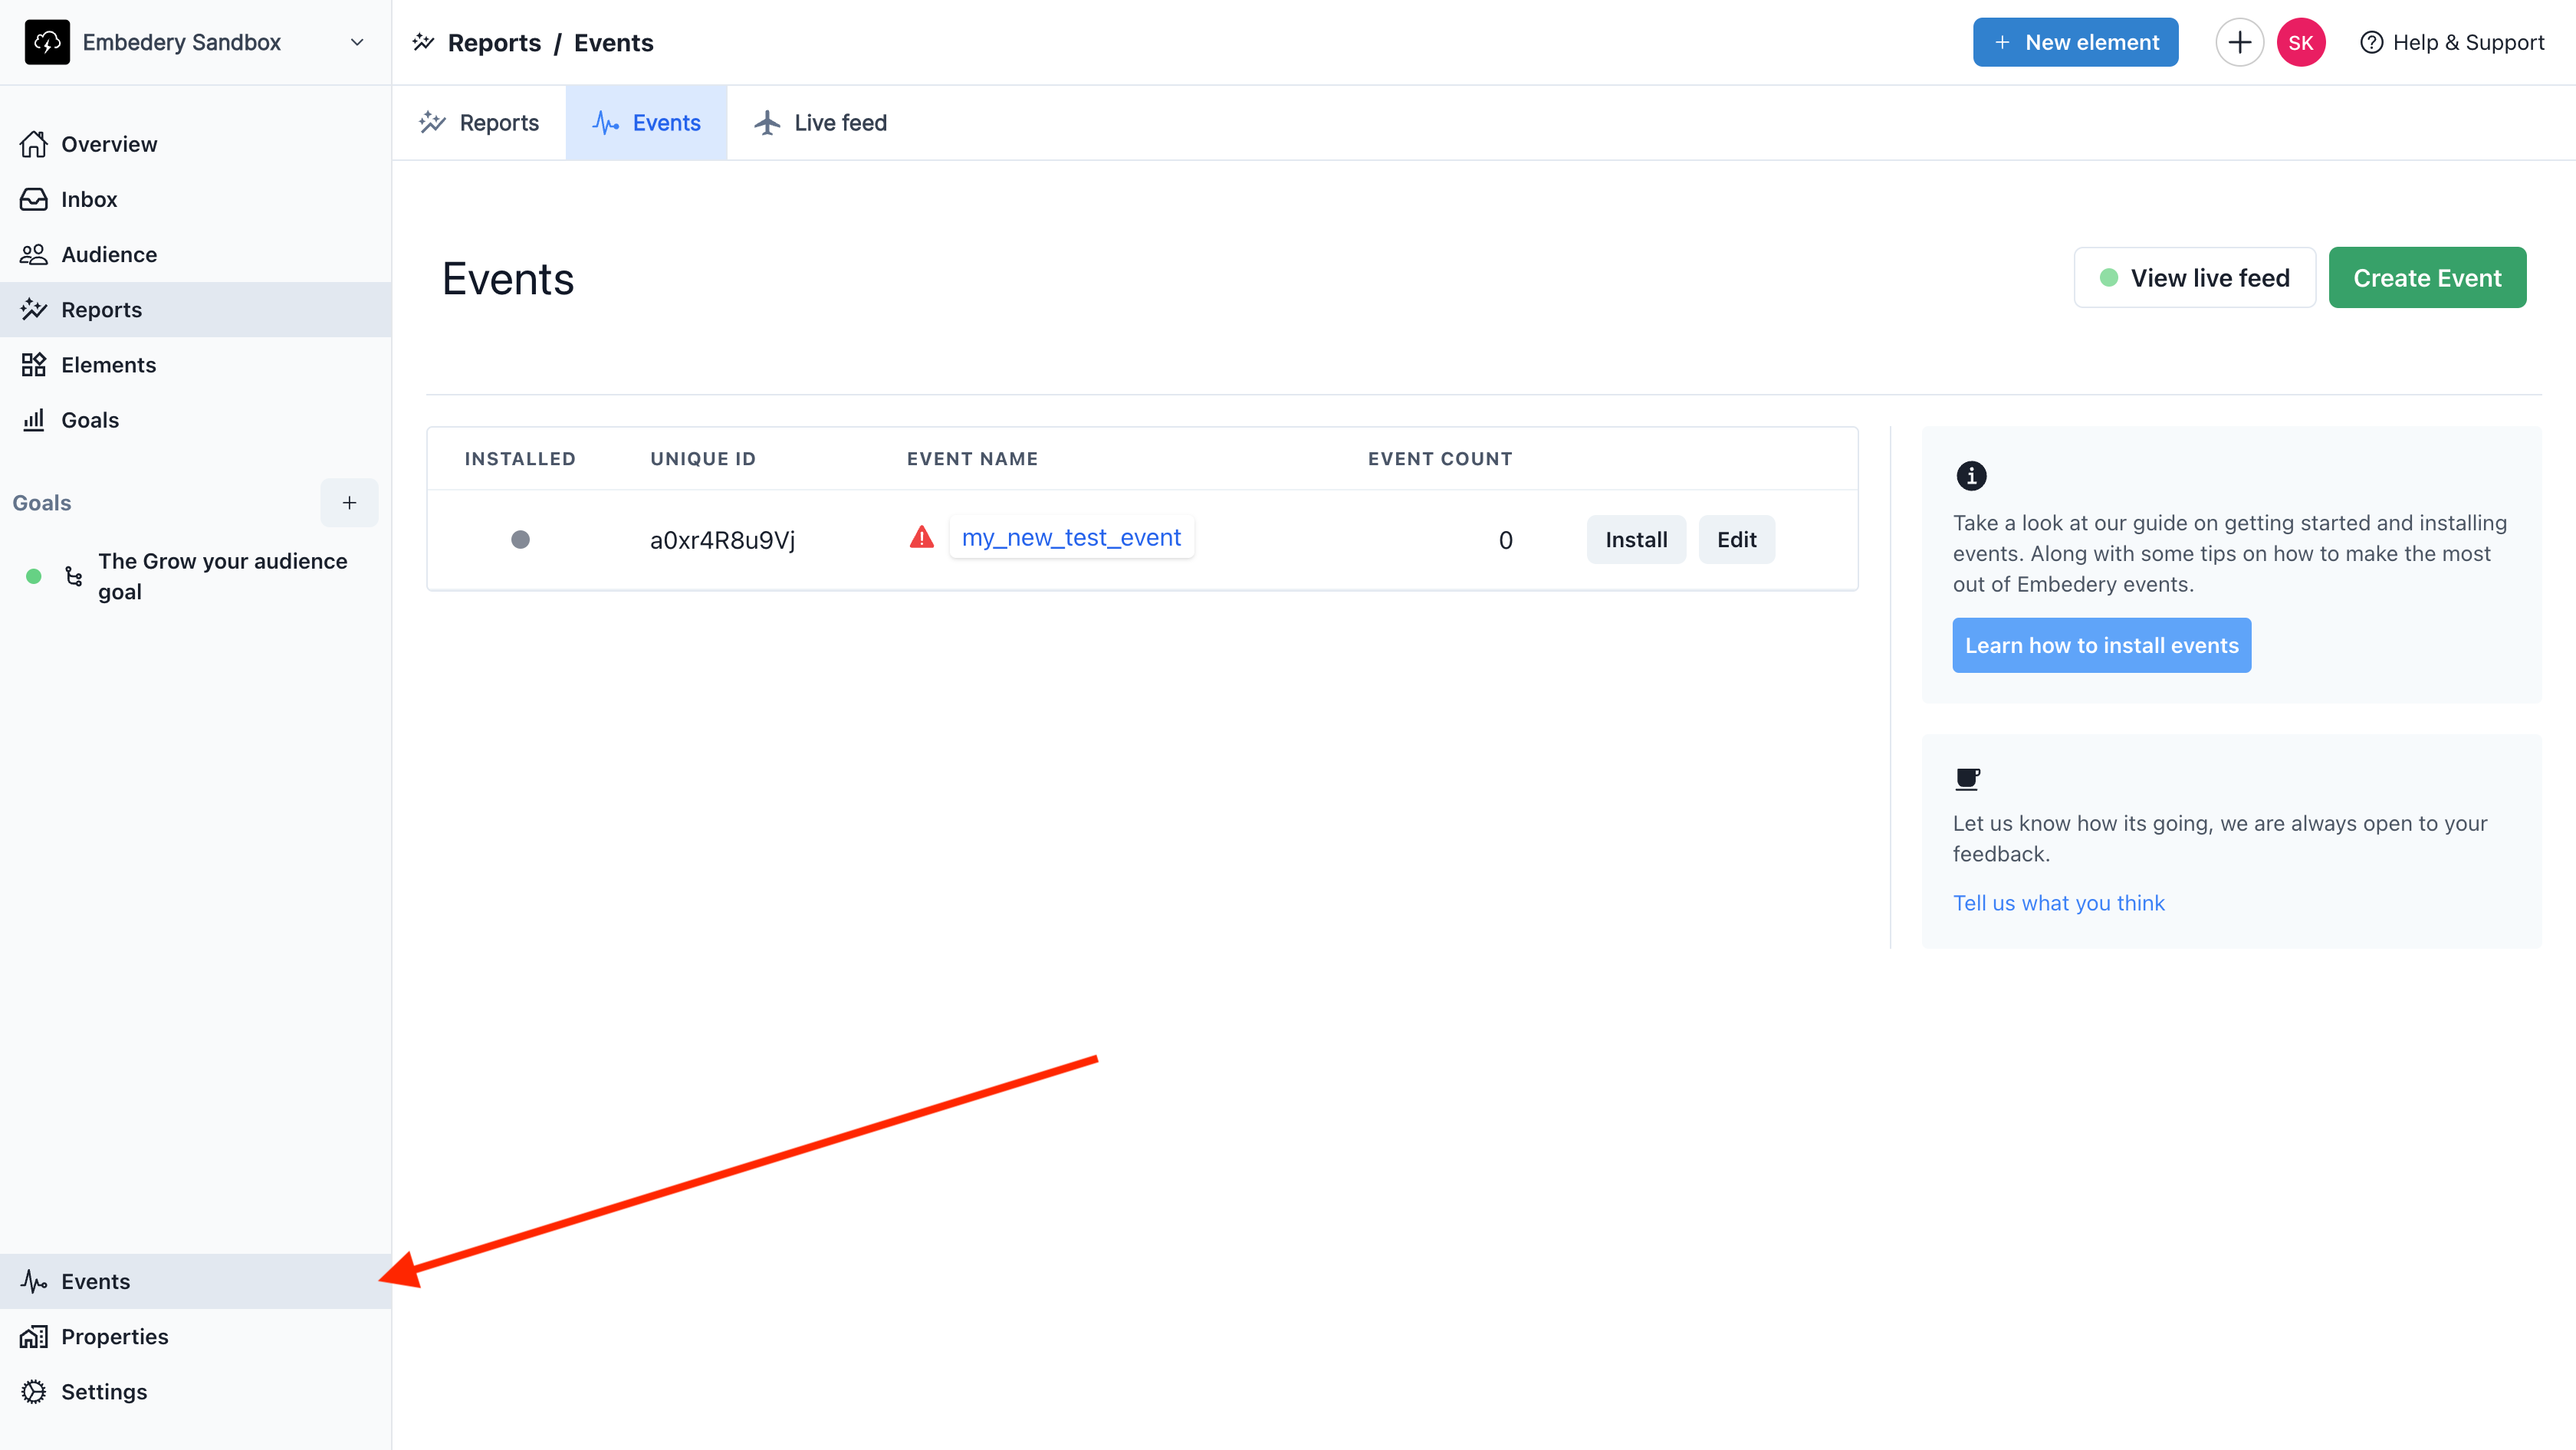Image resolution: width=2576 pixels, height=1450 pixels.
Task: Click the pulse icon beside sidebar Events
Action: point(34,1281)
